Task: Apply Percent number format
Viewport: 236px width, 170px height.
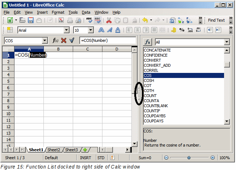Action: [x=182, y=30]
